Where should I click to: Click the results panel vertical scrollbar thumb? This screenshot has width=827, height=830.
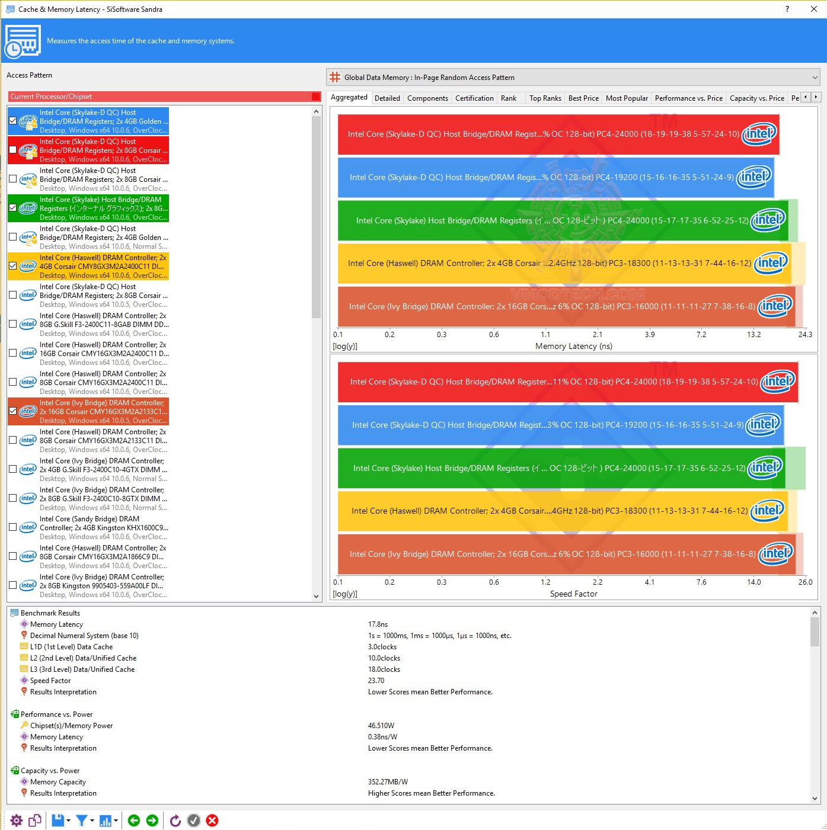tap(815, 632)
